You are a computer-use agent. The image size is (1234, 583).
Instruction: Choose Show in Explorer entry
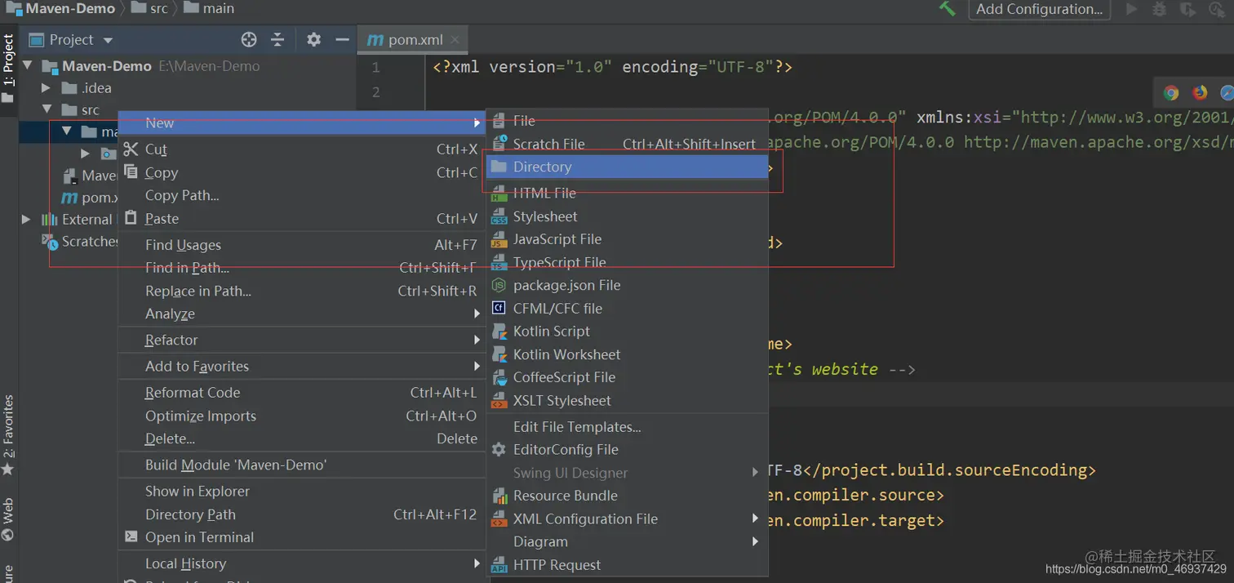[x=302, y=491]
